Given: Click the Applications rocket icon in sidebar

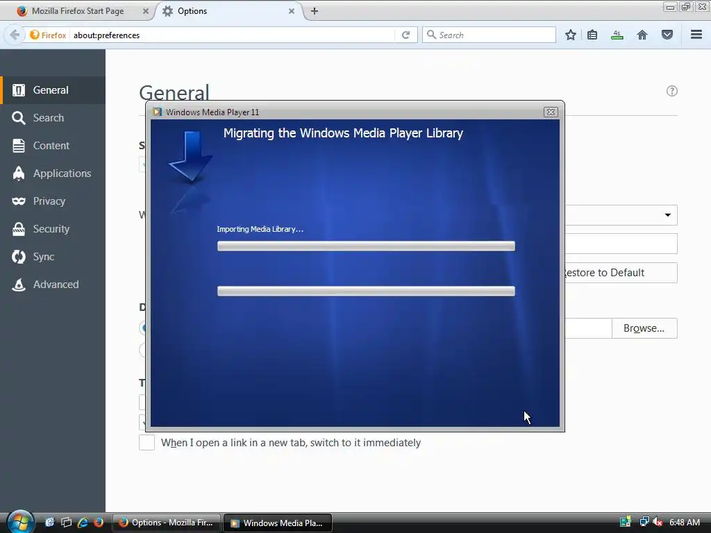Looking at the screenshot, I should [19, 173].
